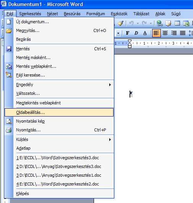Enable justified text alignment

click(182, 33)
